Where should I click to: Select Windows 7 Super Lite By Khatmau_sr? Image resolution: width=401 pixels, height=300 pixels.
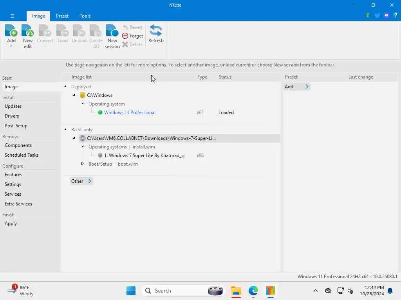144,155
